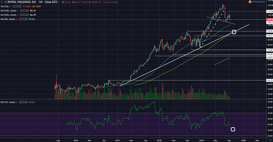Expand the MA (100, close) dropdown arrow

[x=17, y=11]
